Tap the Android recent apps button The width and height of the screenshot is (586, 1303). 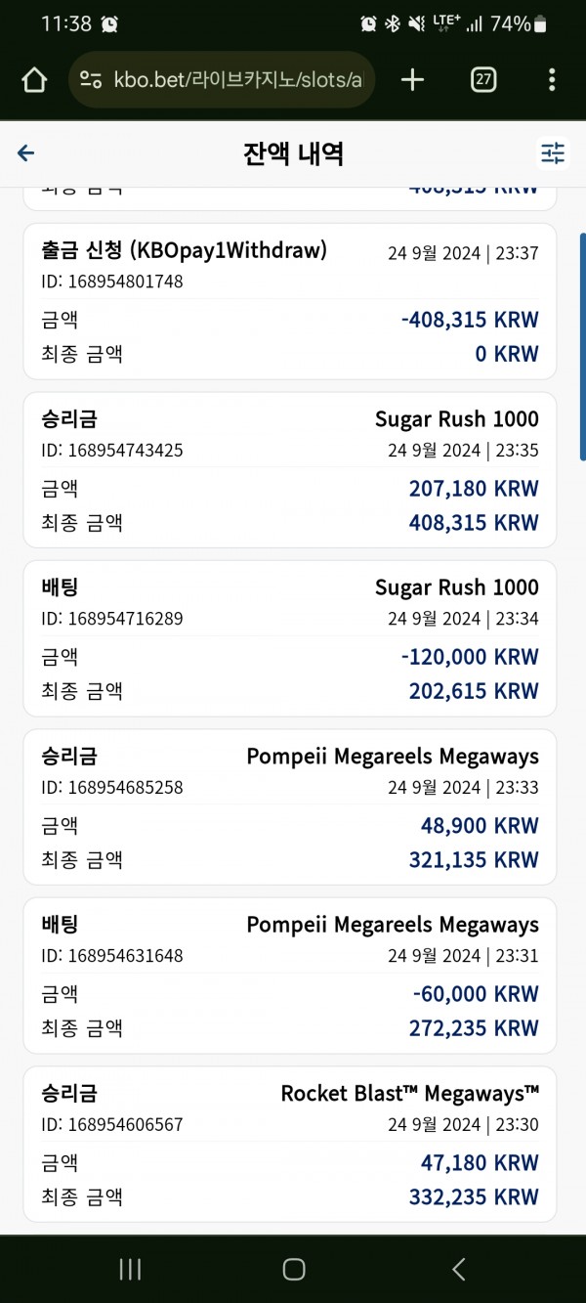click(130, 1269)
